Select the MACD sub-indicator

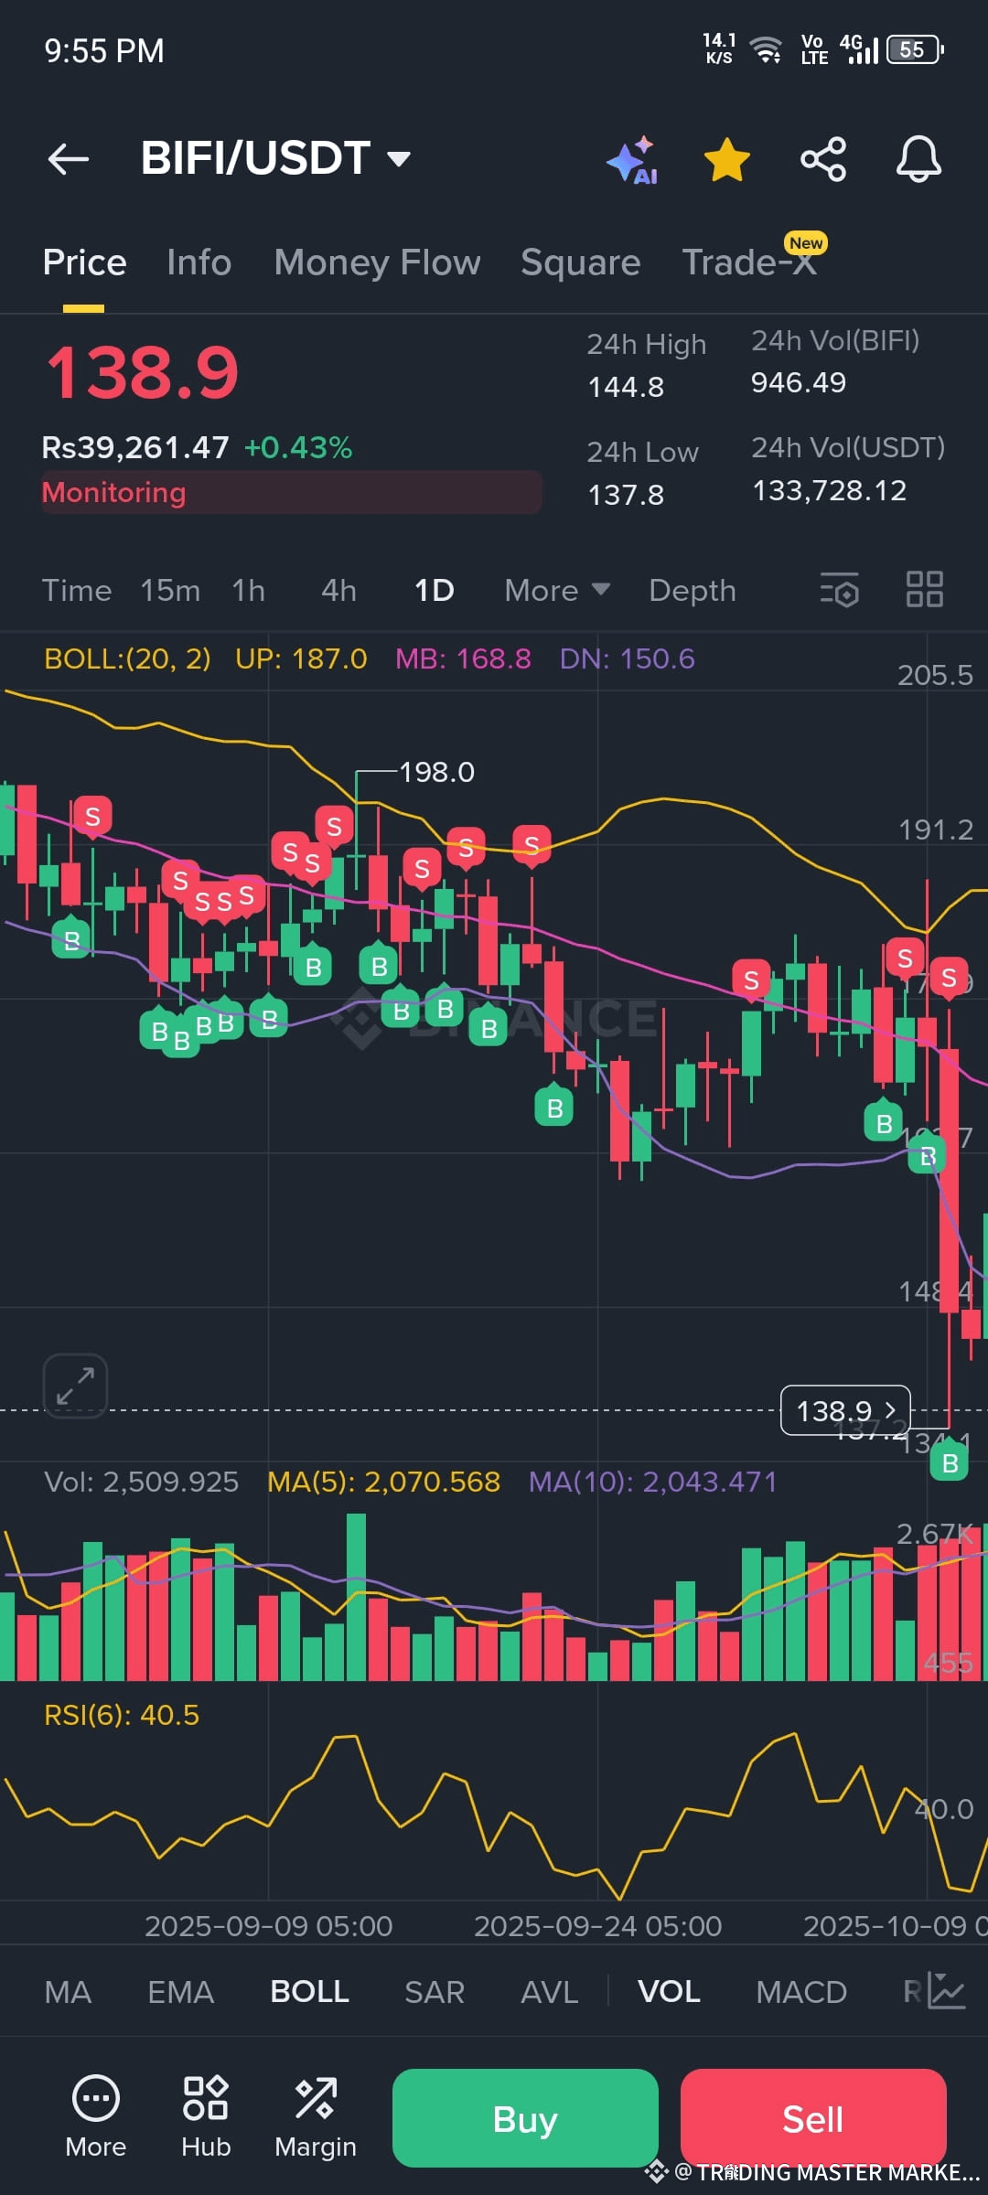pyautogui.click(x=801, y=1992)
